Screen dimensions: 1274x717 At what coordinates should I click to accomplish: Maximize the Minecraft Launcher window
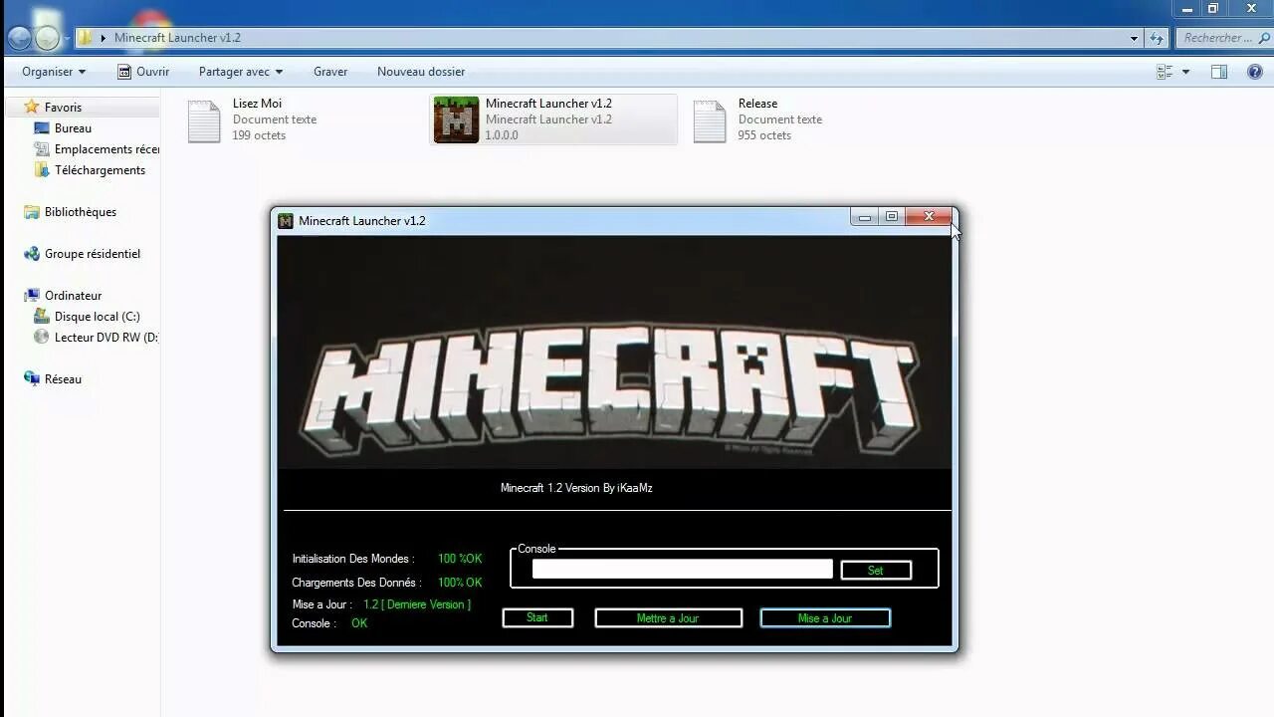click(892, 217)
